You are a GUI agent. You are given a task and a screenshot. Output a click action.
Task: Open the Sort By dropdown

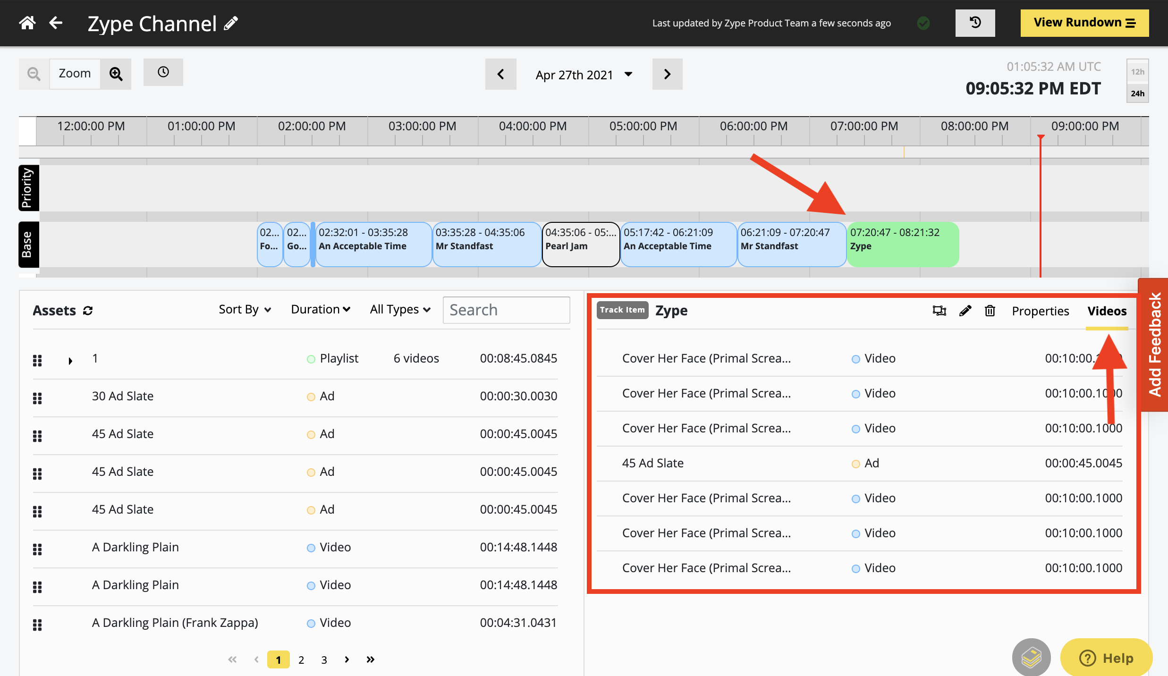[245, 310]
